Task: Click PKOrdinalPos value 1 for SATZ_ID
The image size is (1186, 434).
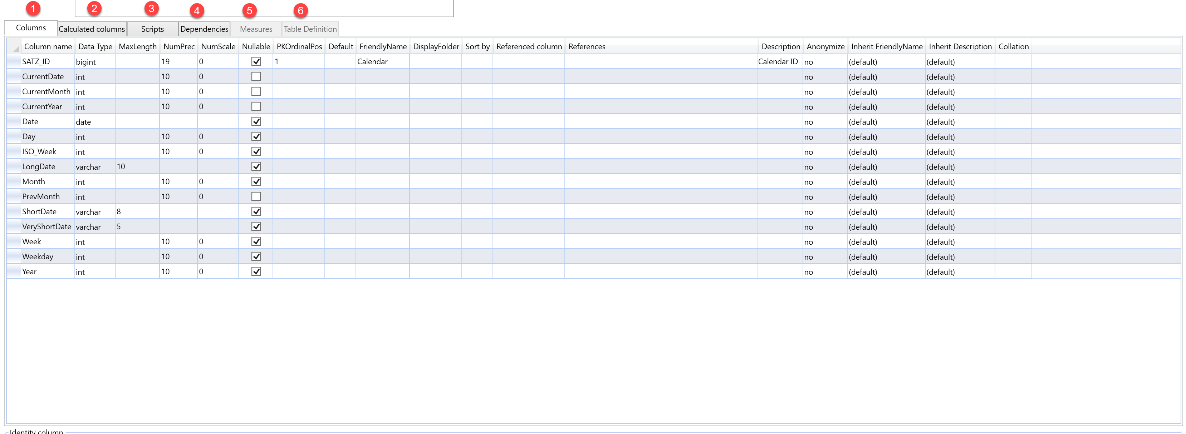Action: tap(299, 61)
